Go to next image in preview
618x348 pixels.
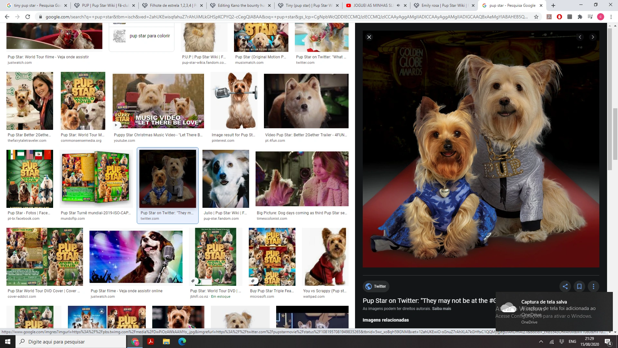point(593,37)
